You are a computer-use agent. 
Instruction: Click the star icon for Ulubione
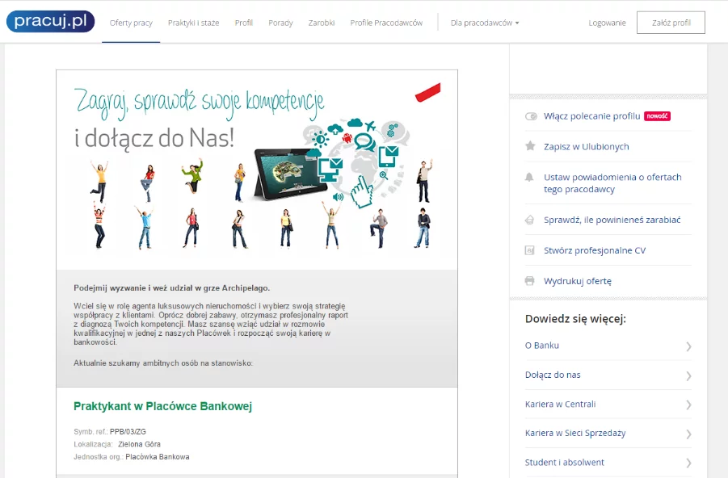[x=530, y=146]
